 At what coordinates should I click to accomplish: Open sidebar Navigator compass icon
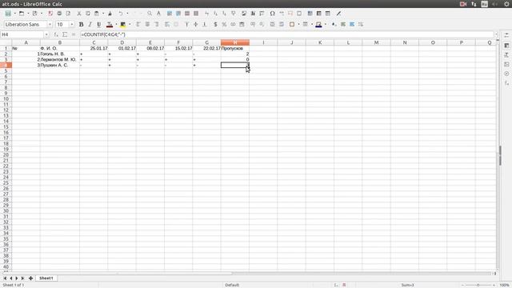(x=506, y=74)
